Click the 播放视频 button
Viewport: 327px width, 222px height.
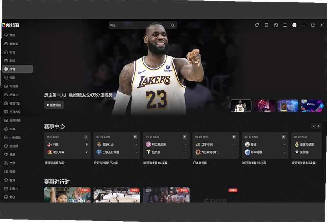coord(54,105)
